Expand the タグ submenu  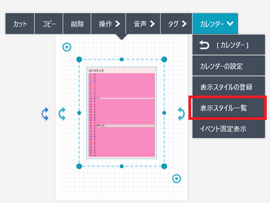coord(177,24)
